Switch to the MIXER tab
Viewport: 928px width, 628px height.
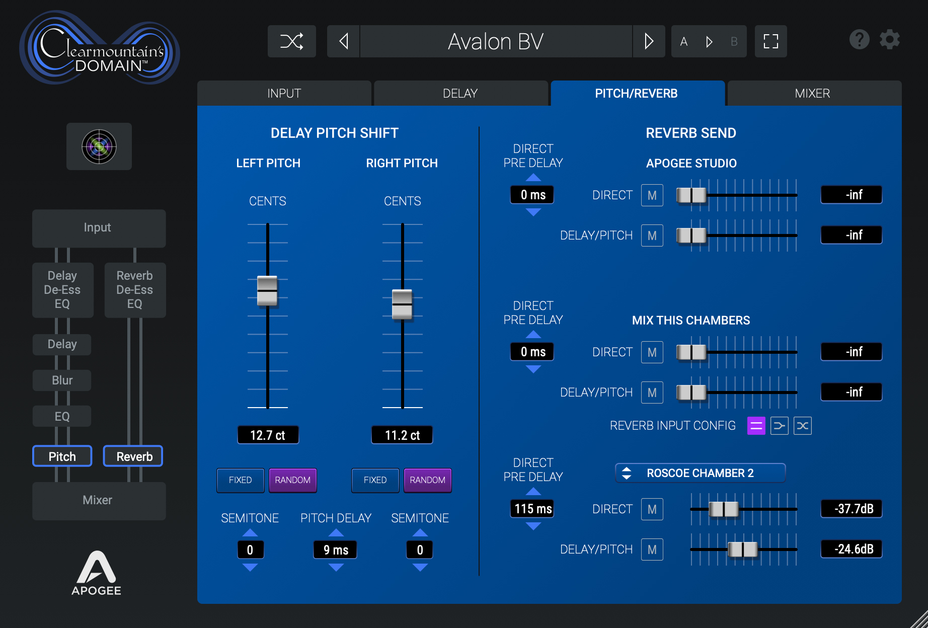tap(813, 93)
